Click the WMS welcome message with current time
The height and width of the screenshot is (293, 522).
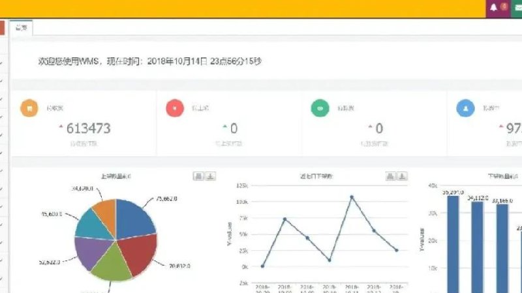tap(149, 61)
